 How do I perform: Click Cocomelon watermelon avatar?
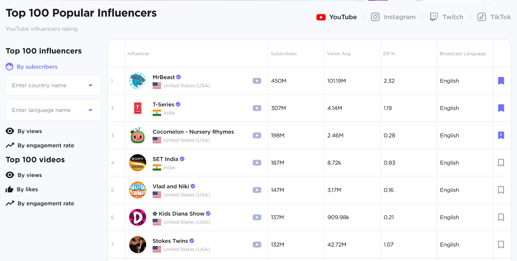click(x=138, y=136)
